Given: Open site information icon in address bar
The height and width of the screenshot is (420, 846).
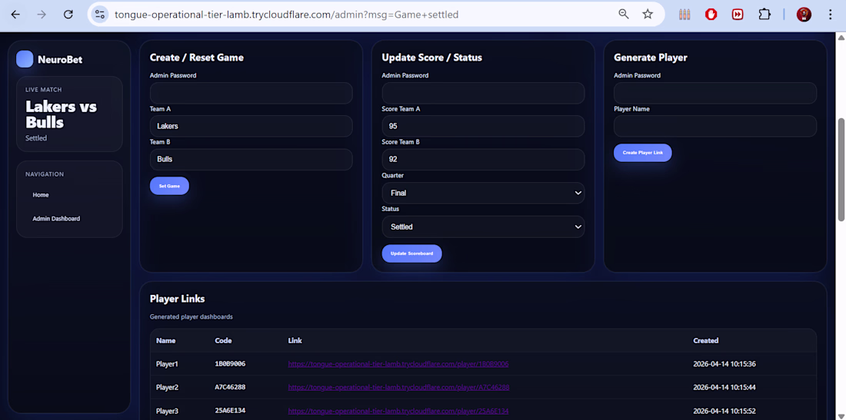Looking at the screenshot, I should click(x=99, y=15).
